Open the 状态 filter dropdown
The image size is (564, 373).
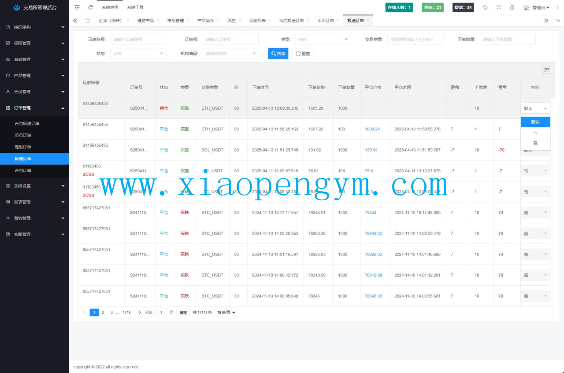(x=138, y=53)
